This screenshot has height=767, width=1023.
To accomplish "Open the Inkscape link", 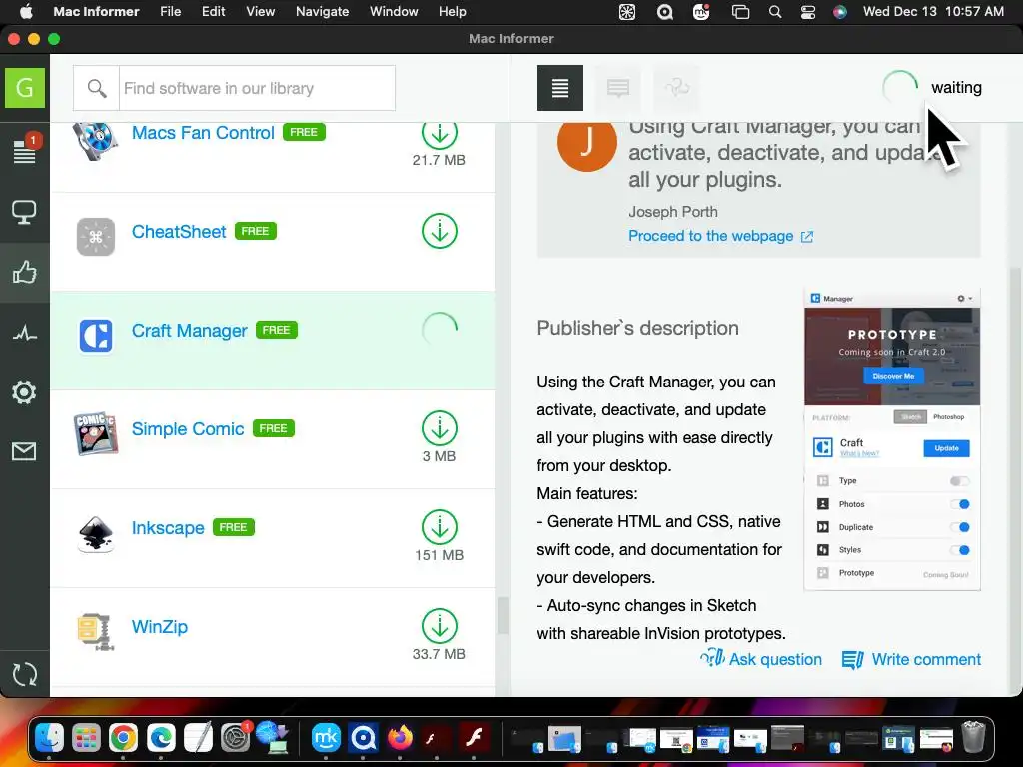I will pos(168,528).
